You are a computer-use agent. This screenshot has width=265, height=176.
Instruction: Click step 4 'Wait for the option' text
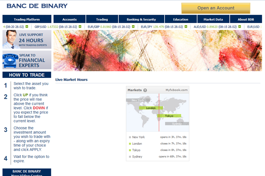point(31,159)
